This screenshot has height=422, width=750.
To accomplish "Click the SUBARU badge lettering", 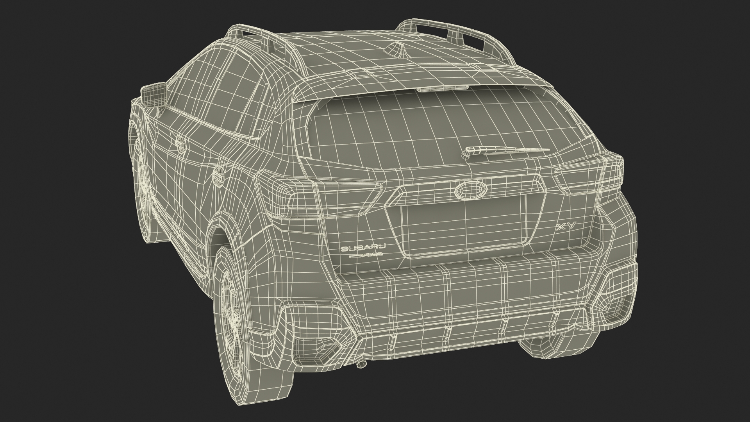I will 364,247.
